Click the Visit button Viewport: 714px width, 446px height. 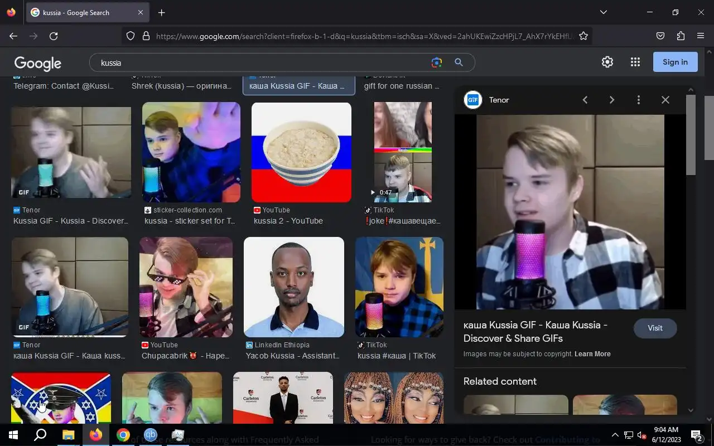click(x=655, y=328)
